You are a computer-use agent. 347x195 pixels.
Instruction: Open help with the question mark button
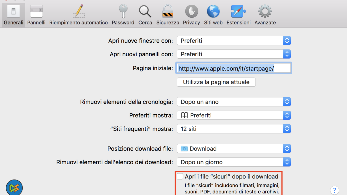click(335, 190)
